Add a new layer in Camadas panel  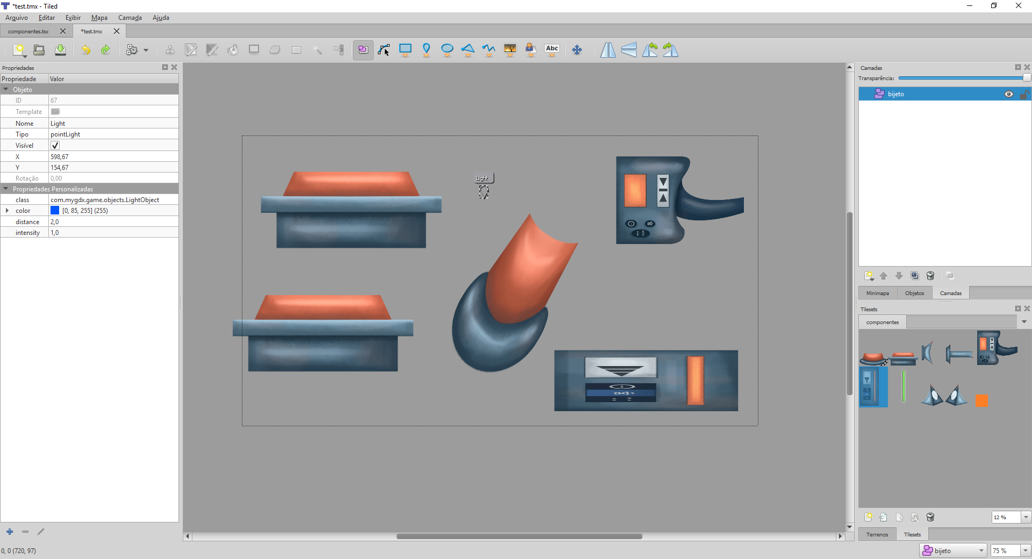point(869,276)
